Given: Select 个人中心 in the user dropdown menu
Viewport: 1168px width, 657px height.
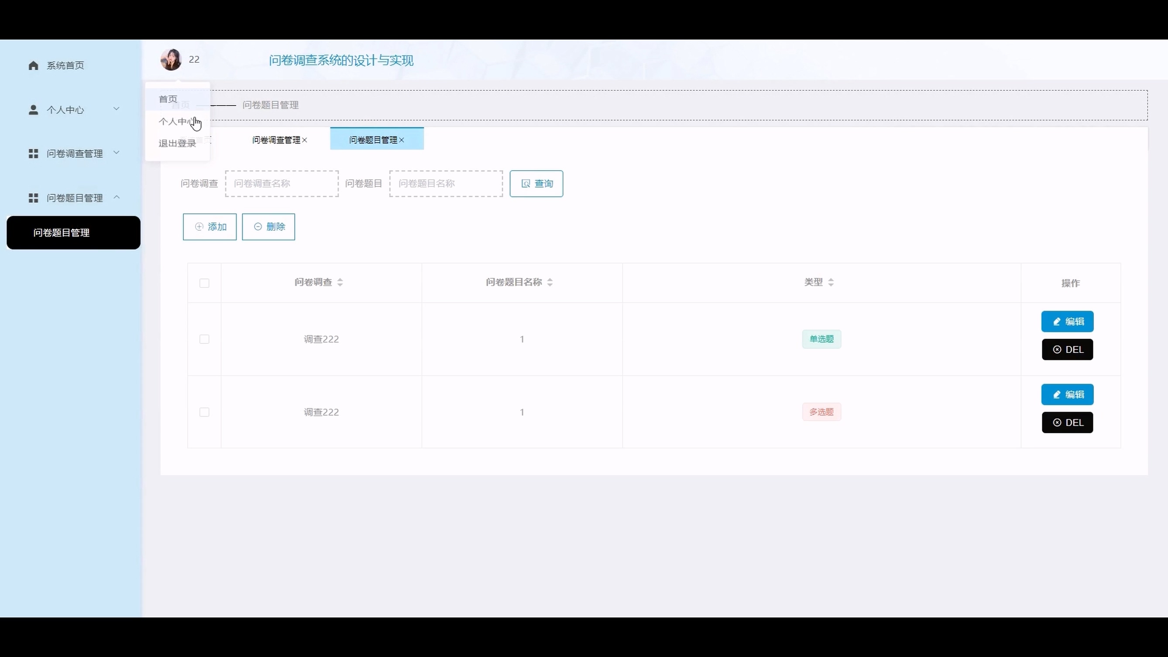Looking at the screenshot, I should (x=177, y=121).
